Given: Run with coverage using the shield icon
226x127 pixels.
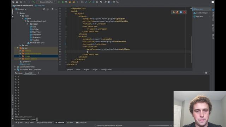Looking at the screenshot, I should [66, 2].
